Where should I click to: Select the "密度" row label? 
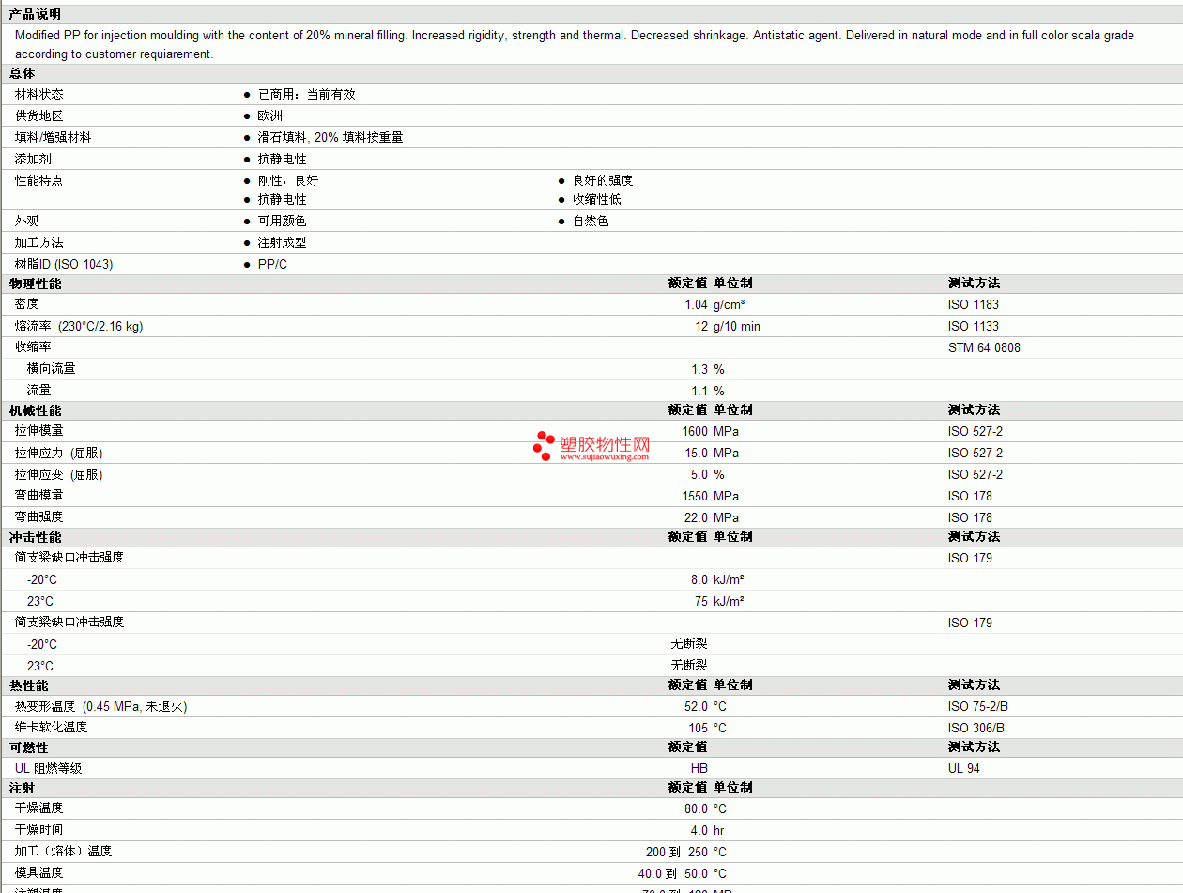tap(27, 304)
